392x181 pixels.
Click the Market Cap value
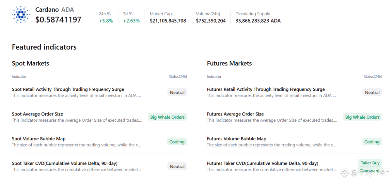click(x=168, y=21)
